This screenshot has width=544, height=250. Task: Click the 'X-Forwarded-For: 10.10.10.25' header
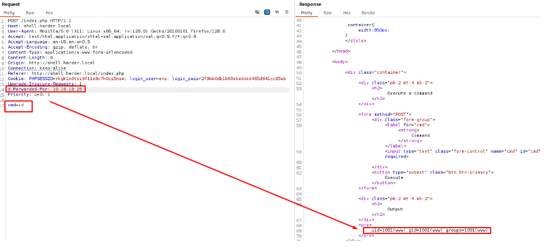click(46, 89)
